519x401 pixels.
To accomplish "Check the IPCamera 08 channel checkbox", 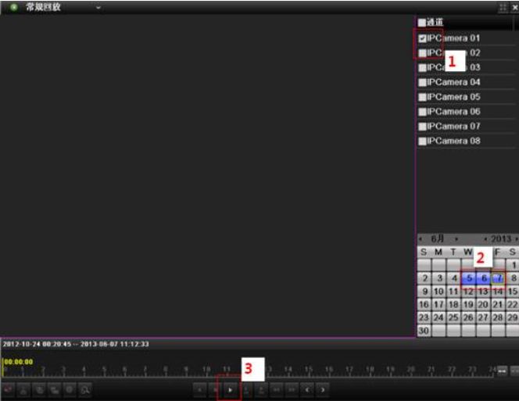I will click(x=422, y=141).
